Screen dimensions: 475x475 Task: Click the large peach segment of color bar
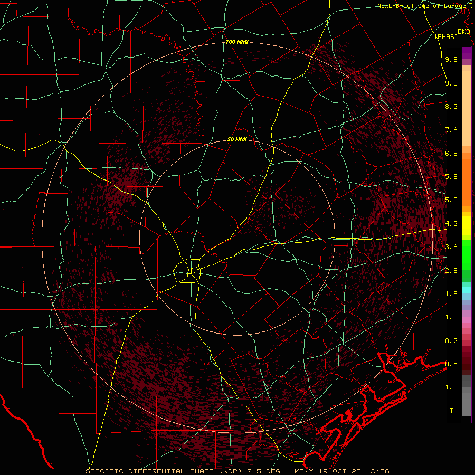tap(466, 109)
